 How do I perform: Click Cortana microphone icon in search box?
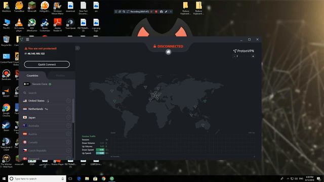pos(63,178)
